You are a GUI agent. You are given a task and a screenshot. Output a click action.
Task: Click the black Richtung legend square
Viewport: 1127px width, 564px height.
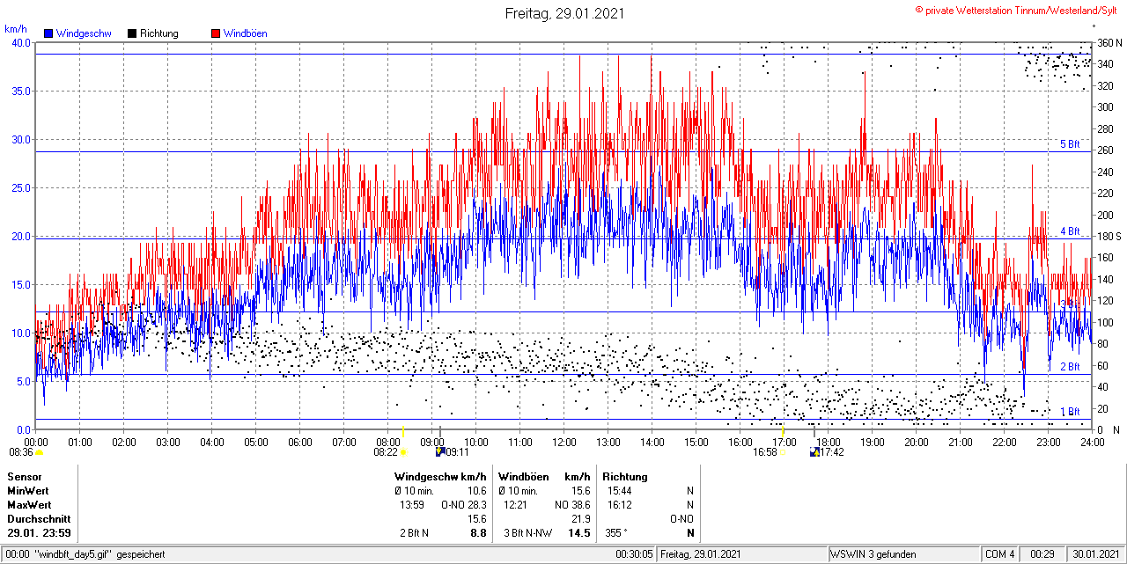[x=132, y=33]
